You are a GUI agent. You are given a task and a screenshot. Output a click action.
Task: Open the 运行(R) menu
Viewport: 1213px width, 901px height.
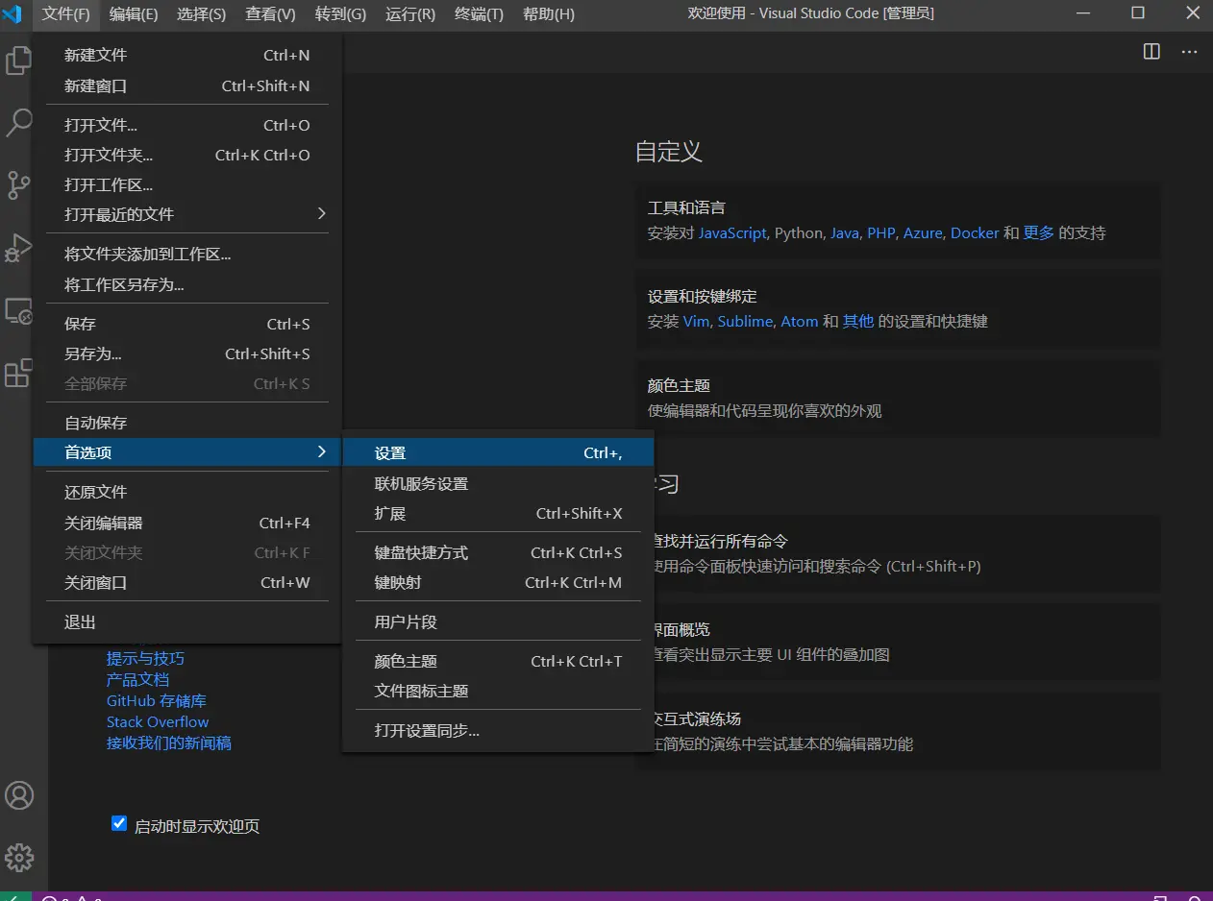410,13
